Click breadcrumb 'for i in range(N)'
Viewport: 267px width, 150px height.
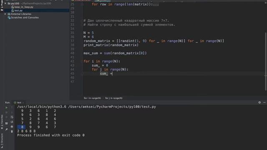(92, 98)
